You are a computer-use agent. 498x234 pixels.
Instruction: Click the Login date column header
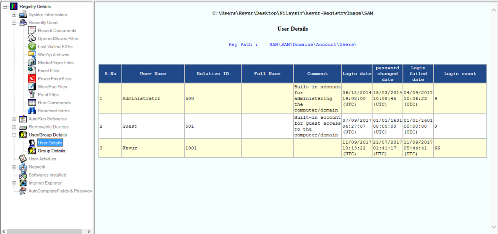(357, 74)
